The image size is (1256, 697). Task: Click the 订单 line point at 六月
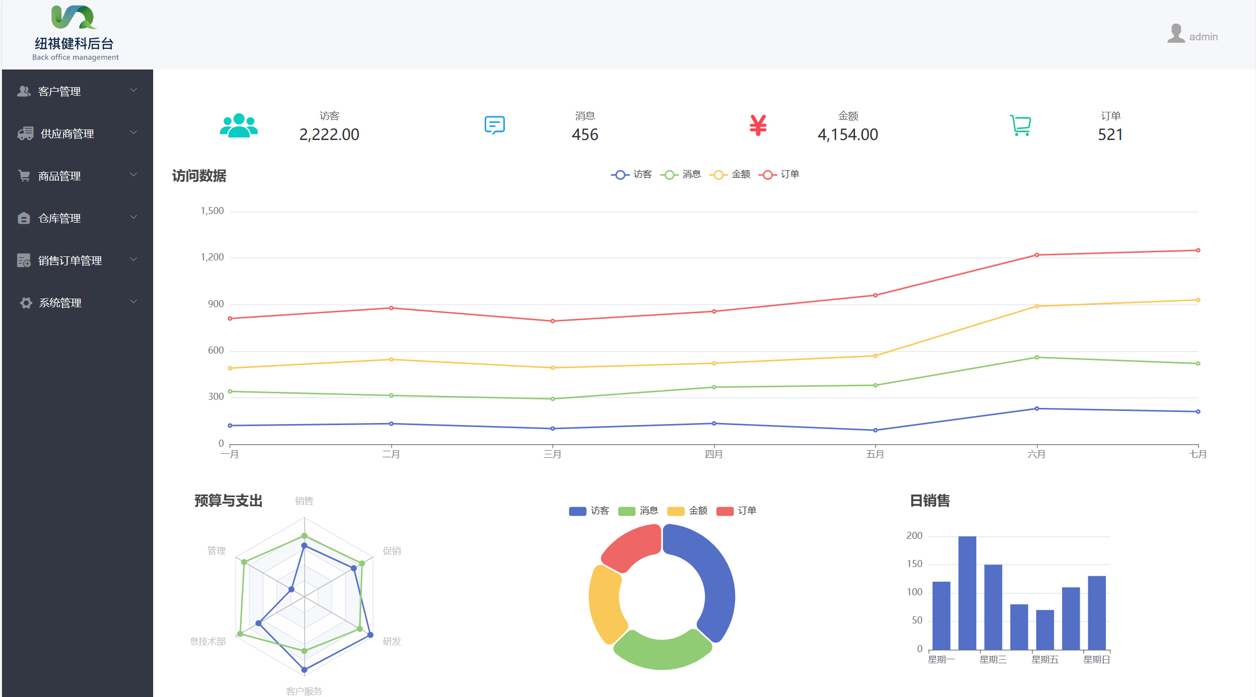[1036, 255]
